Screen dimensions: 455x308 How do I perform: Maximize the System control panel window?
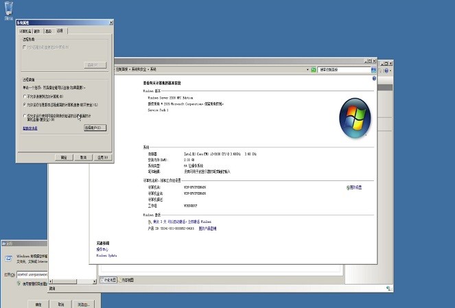(x=369, y=61)
